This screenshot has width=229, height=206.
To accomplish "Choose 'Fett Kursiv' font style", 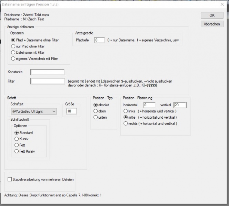I will click(16, 151).
